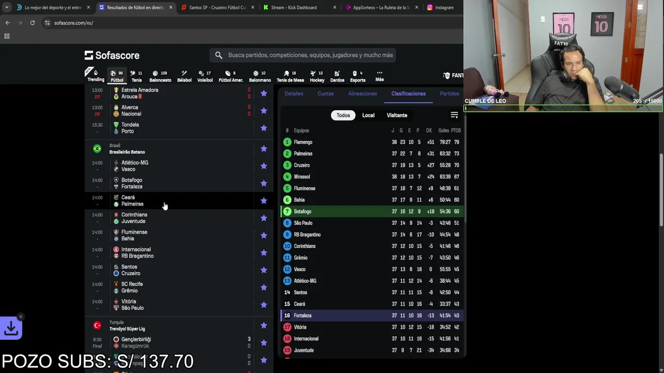Switch to AppSorteos browser tab
This screenshot has width=664, height=373.
[x=381, y=7]
